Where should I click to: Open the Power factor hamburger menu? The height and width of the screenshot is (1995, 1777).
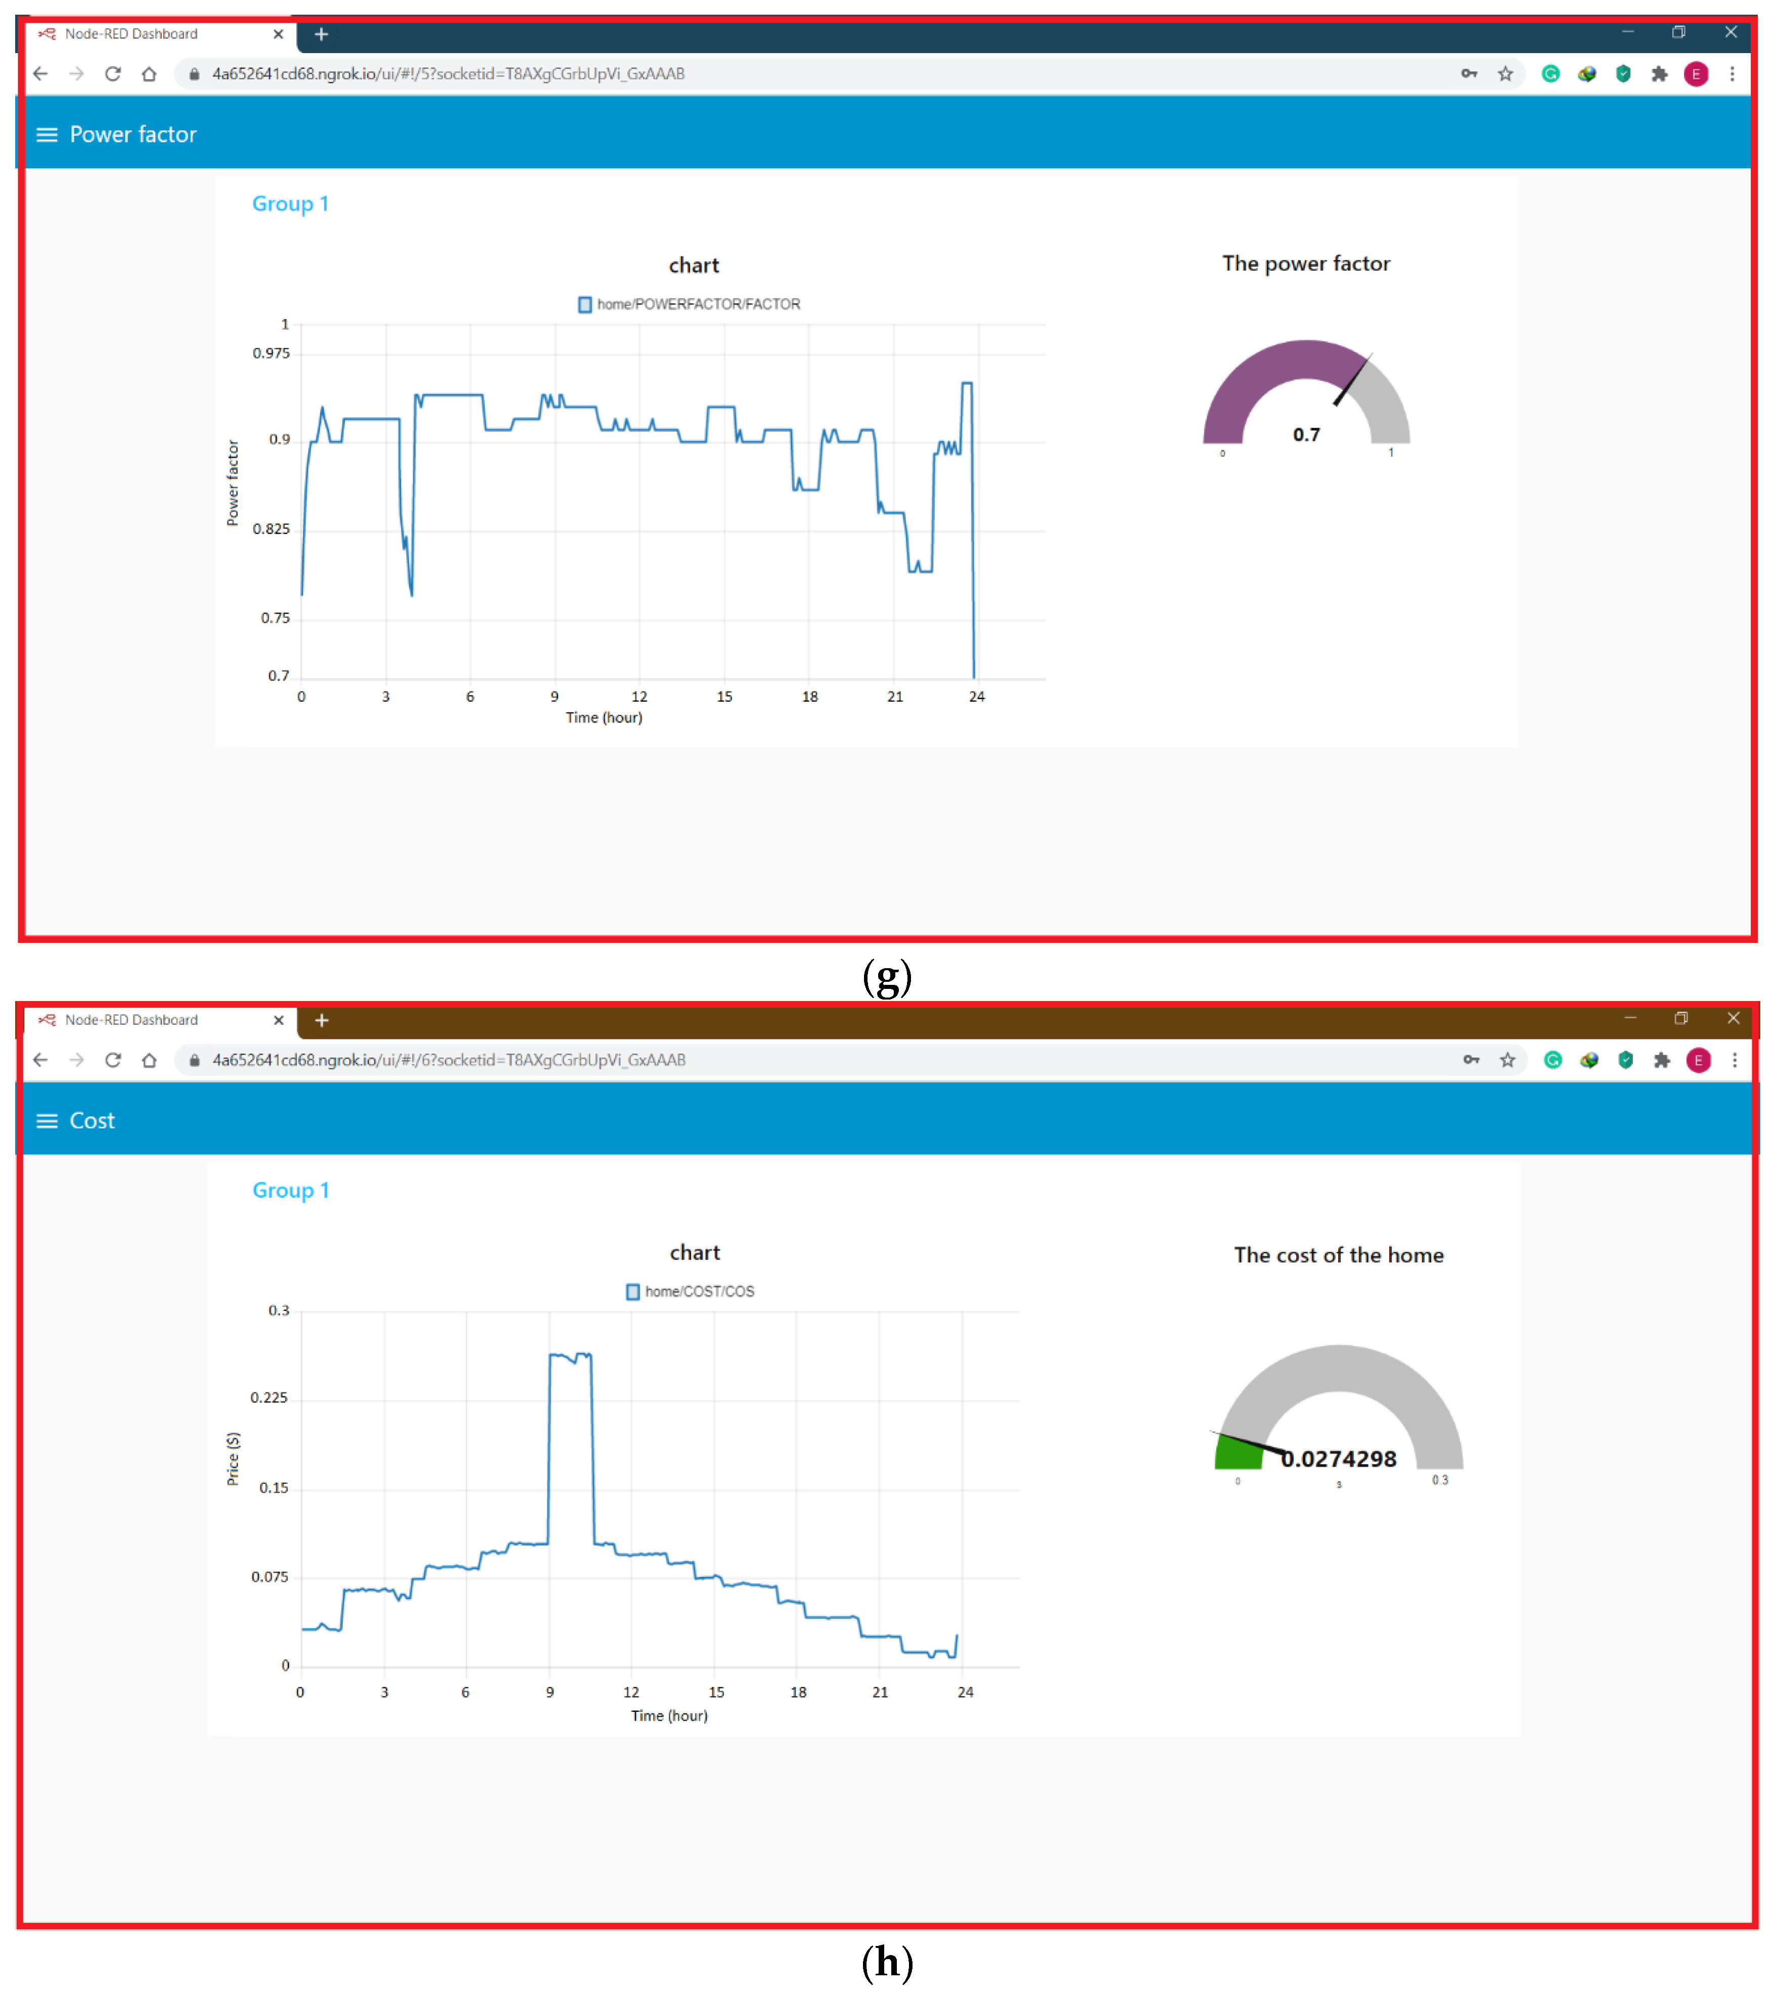(47, 135)
